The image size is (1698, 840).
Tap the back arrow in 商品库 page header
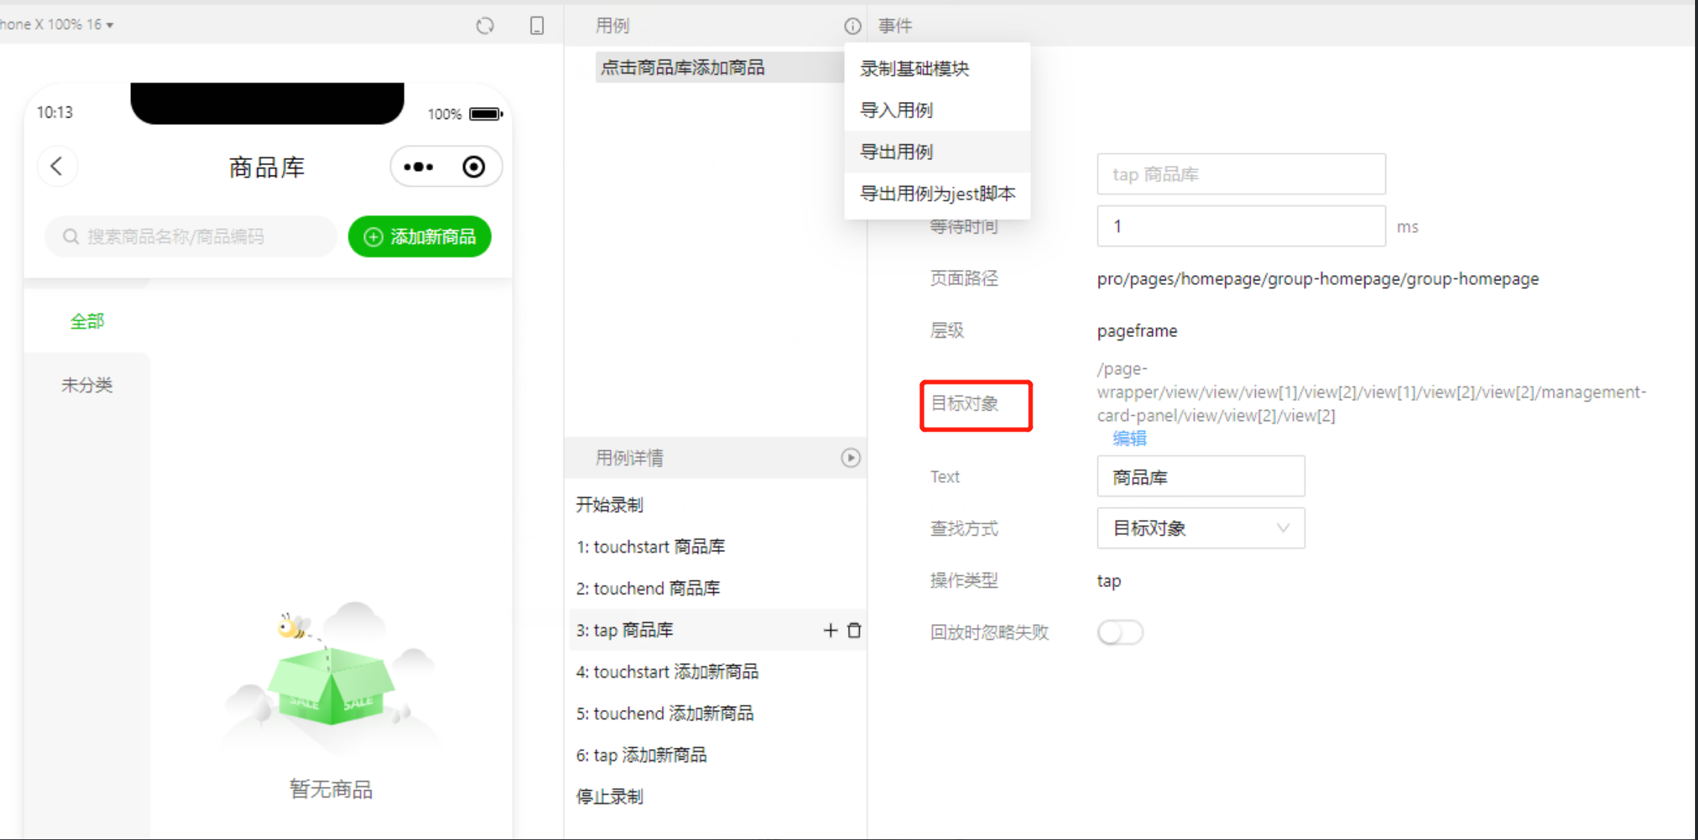point(57,166)
